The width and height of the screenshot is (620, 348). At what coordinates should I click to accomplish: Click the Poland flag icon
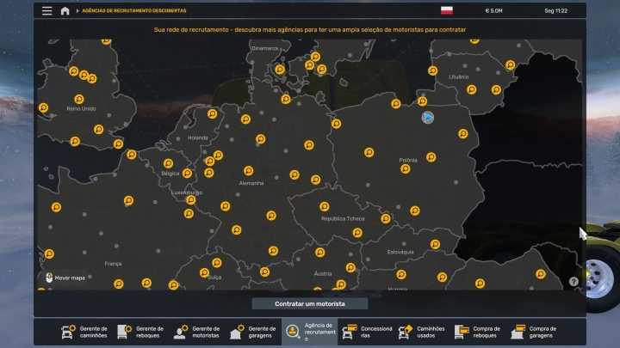click(x=447, y=11)
